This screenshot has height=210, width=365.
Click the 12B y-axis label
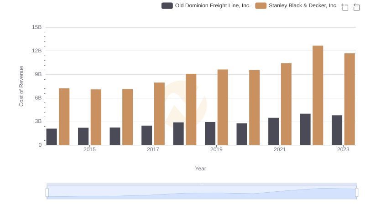(37, 51)
